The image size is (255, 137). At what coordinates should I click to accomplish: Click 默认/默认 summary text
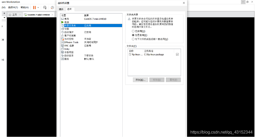coord(89,59)
